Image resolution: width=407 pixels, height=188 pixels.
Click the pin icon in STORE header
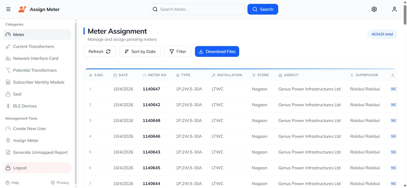[x=254, y=75]
